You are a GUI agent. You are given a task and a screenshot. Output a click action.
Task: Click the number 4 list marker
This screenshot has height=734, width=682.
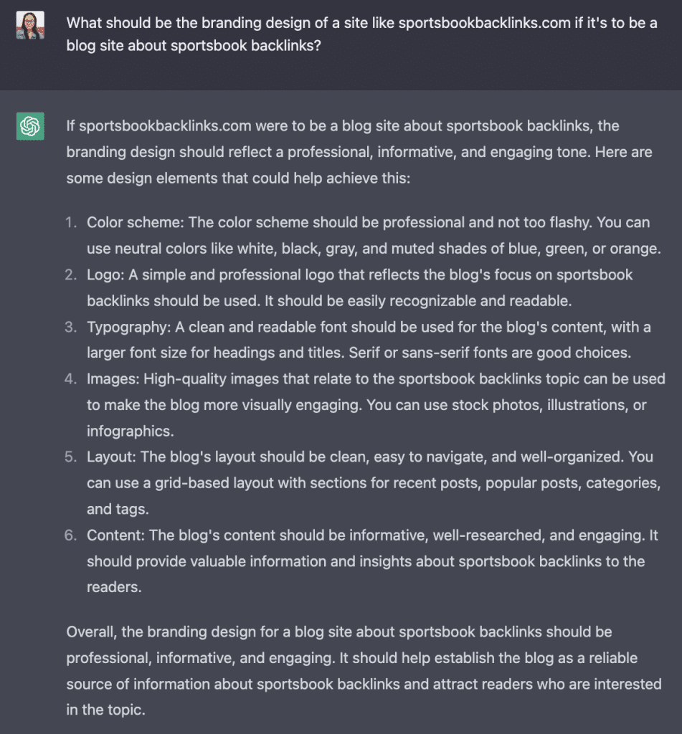[x=70, y=378]
